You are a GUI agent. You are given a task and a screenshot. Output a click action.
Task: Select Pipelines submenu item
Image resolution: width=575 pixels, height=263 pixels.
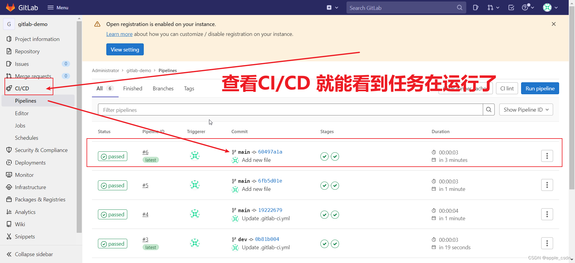pyautogui.click(x=38, y=101)
